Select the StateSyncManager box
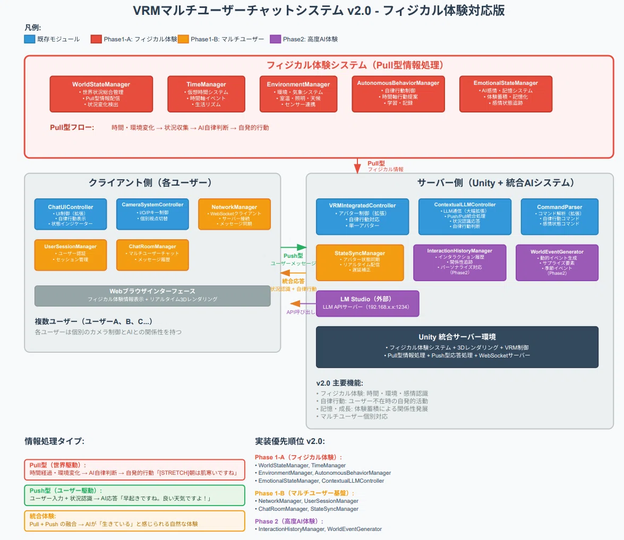The image size is (624, 540). 360,263
